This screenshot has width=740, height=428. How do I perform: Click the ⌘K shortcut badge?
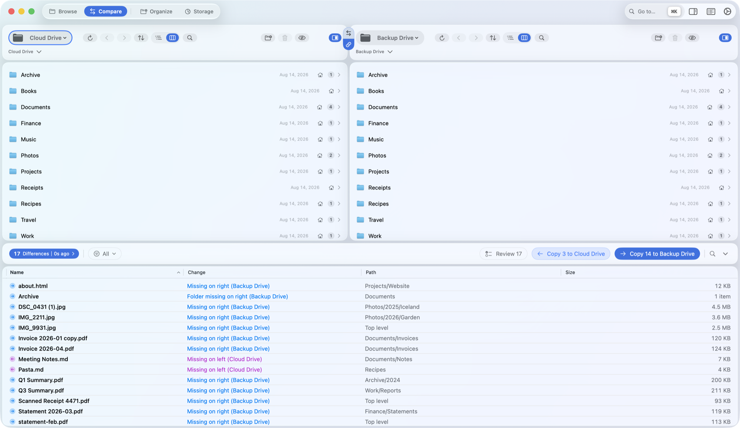click(x=674, y=11)
